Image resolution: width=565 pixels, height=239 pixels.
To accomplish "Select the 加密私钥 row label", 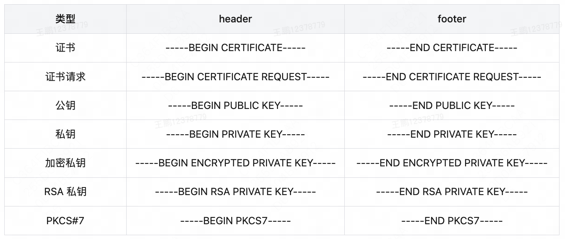I will pyautogui.click(x=65, y=163).
